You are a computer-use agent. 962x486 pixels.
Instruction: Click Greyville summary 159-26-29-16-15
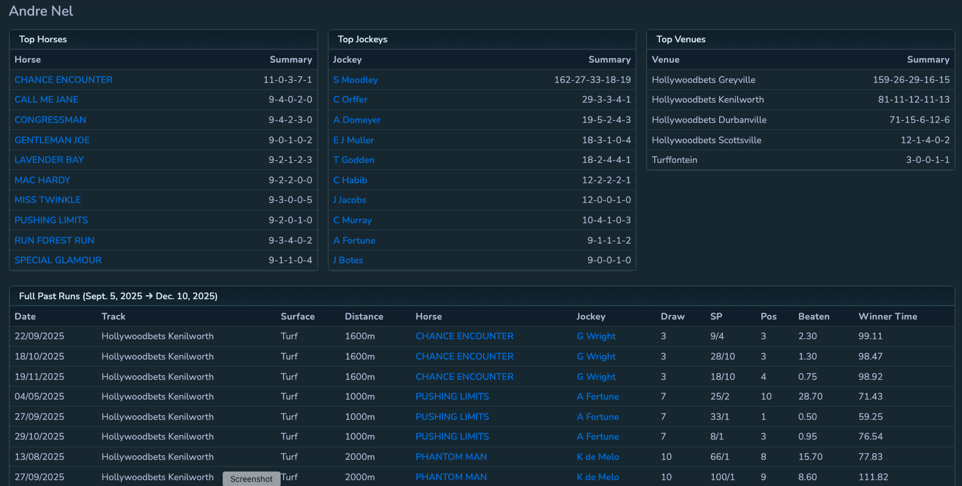(x=911, y=79)
